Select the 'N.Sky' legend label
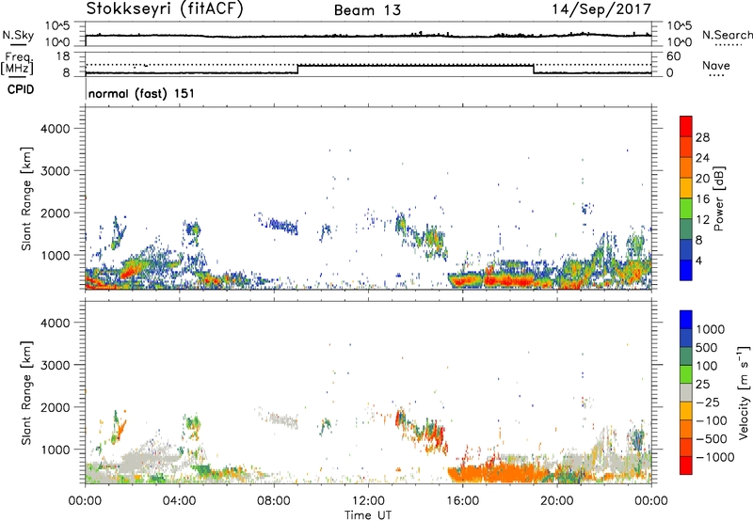 [x=18, y=35]
